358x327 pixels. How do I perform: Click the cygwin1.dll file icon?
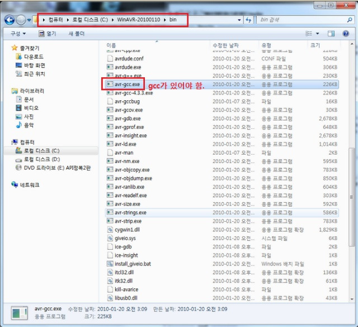click(110, 230)
